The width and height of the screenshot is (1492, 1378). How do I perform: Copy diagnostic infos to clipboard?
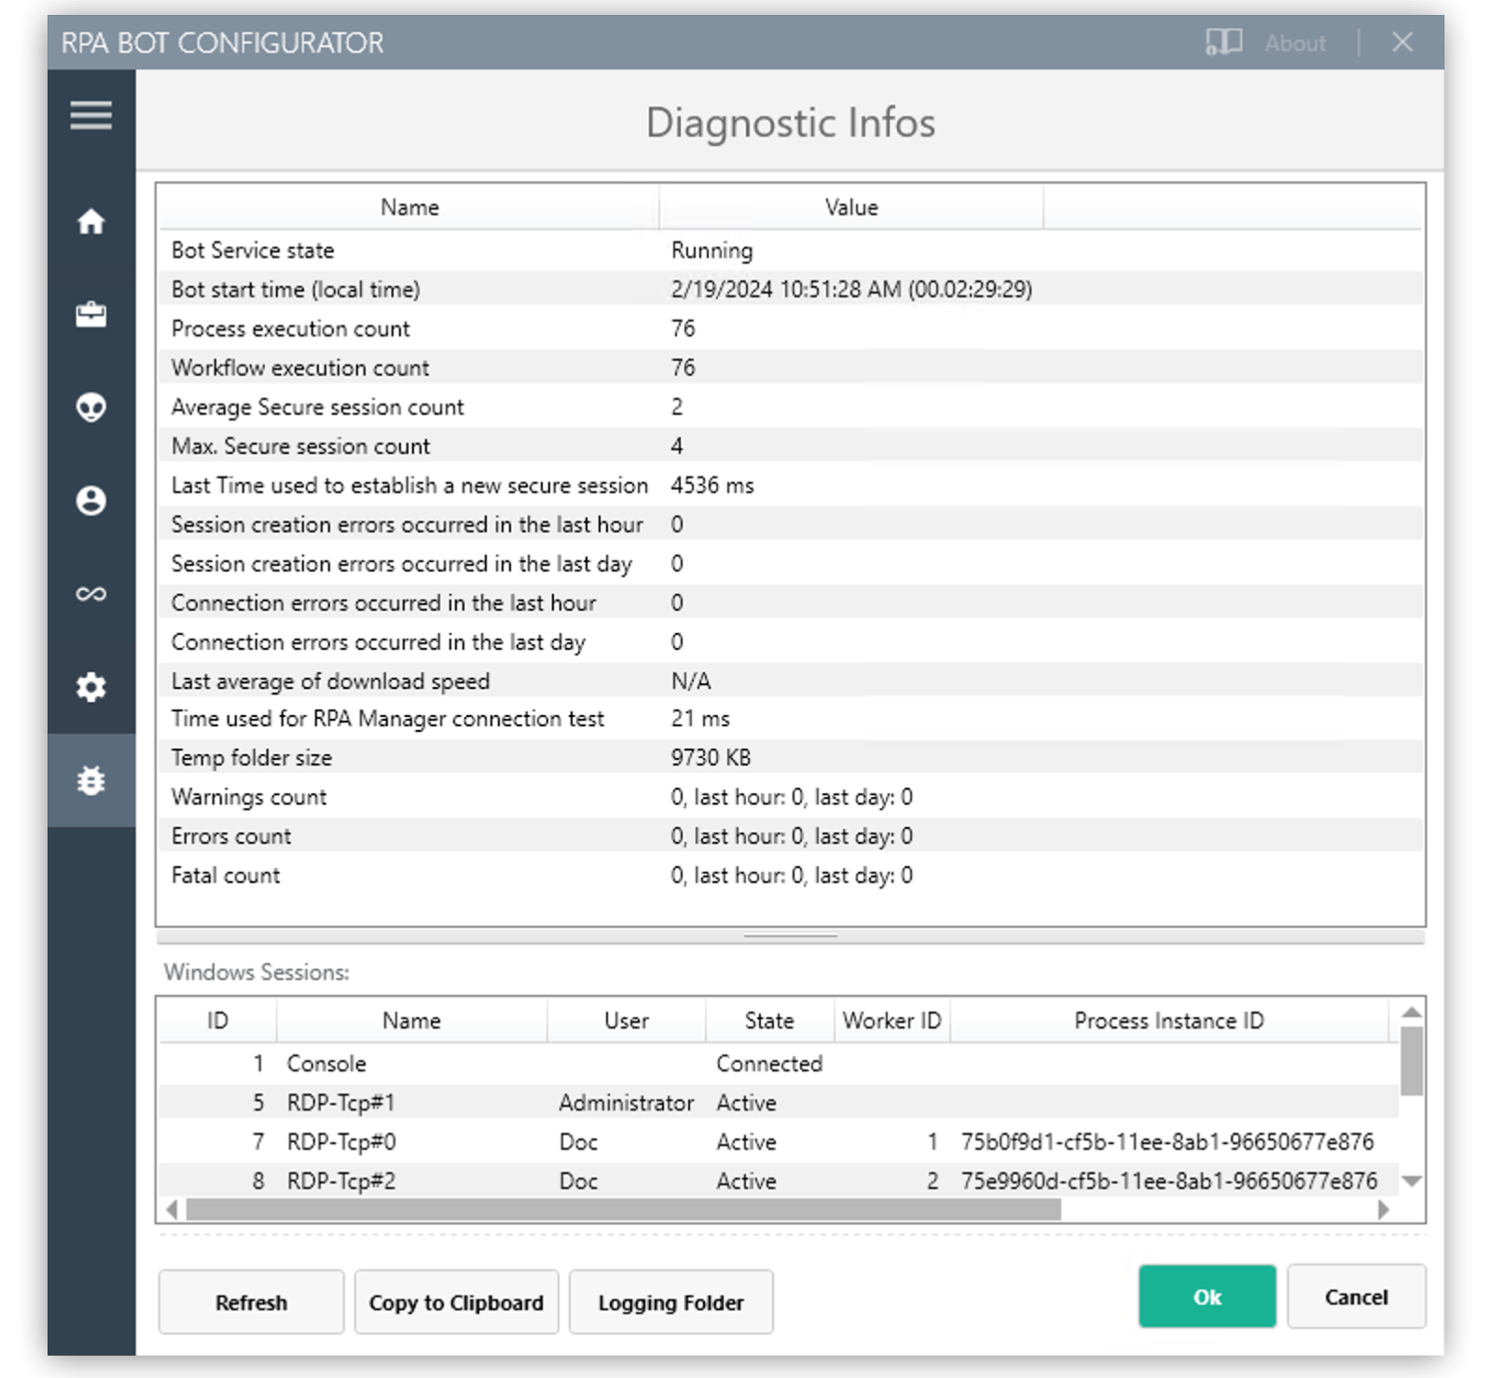coord(456,1302)
